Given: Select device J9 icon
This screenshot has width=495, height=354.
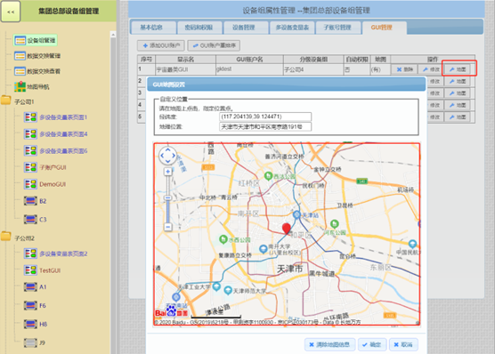Looking at the screenshot, I should tap(30, 342).
